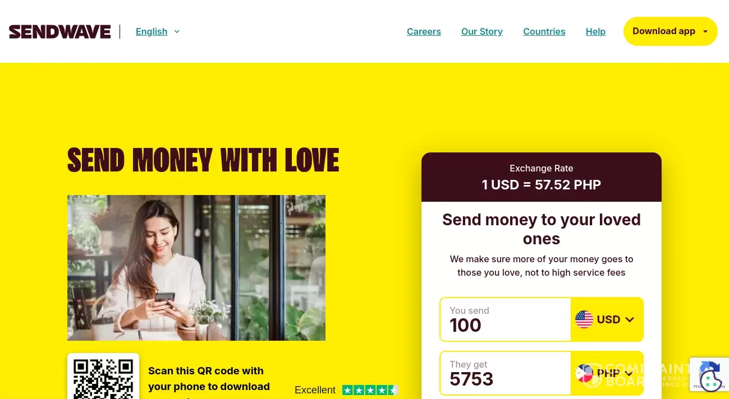
Task: Open the Careers page
Action: pos(424,31)
